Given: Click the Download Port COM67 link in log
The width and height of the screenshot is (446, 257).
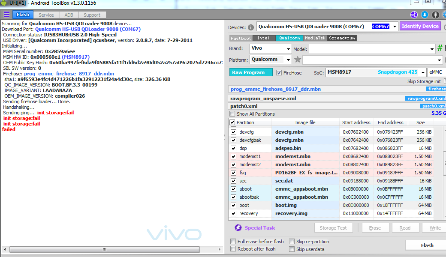Looking at the screenshot, I should coord(88,29).
